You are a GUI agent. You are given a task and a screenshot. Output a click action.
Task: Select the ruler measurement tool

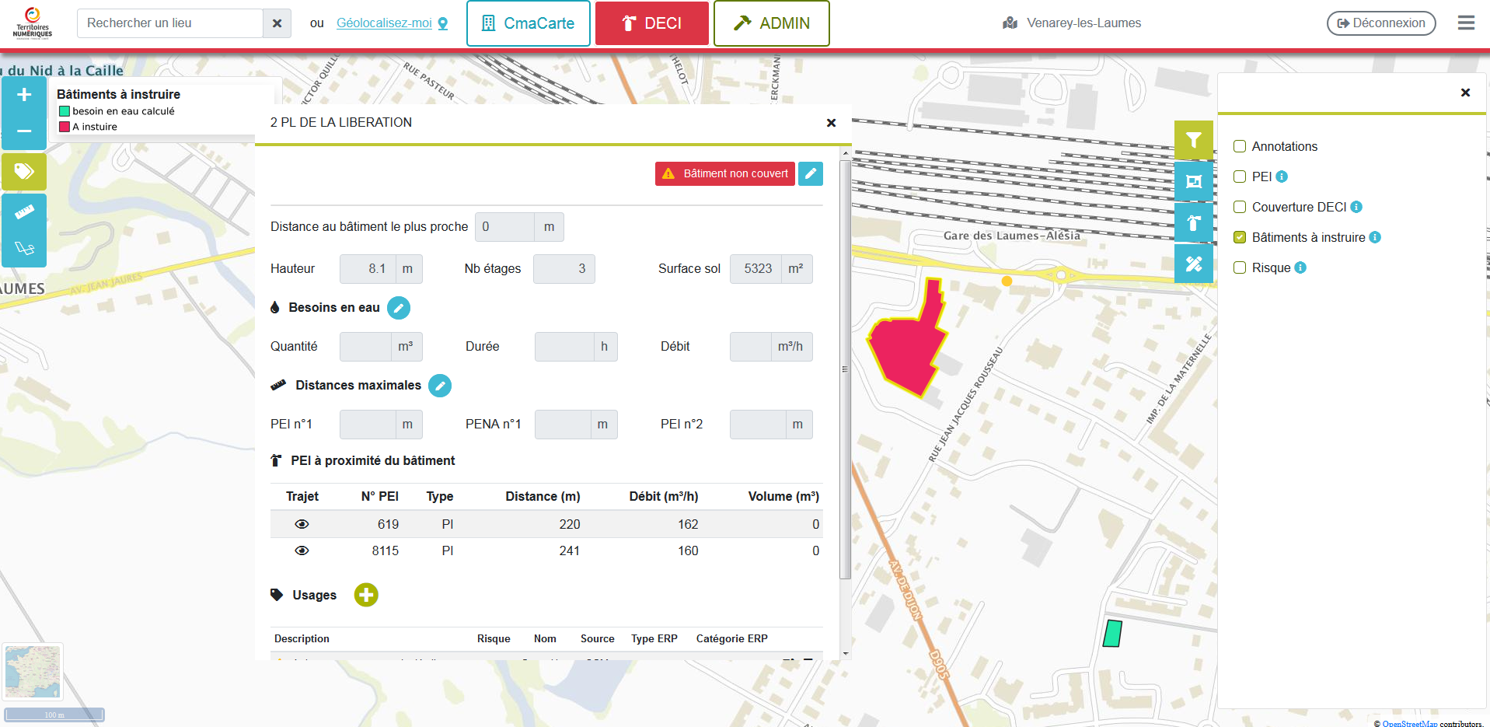(x=24, y=211)
